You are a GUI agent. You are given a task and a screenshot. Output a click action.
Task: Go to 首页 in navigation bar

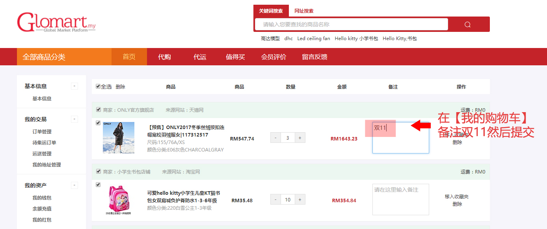(129, 57)
